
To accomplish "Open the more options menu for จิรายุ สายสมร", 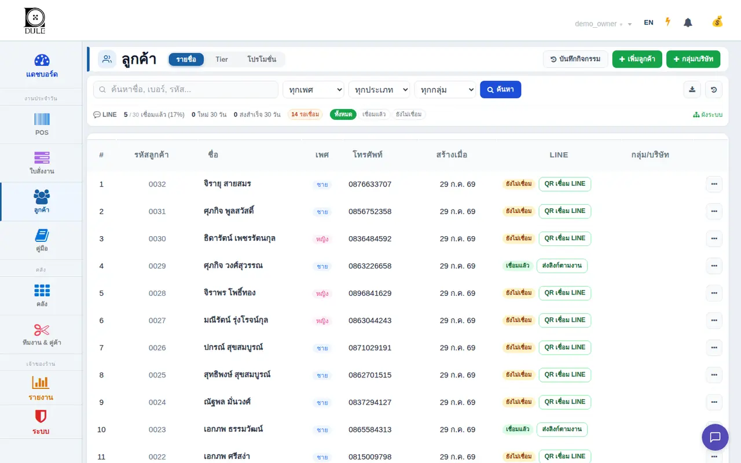I will click(714, 184).
